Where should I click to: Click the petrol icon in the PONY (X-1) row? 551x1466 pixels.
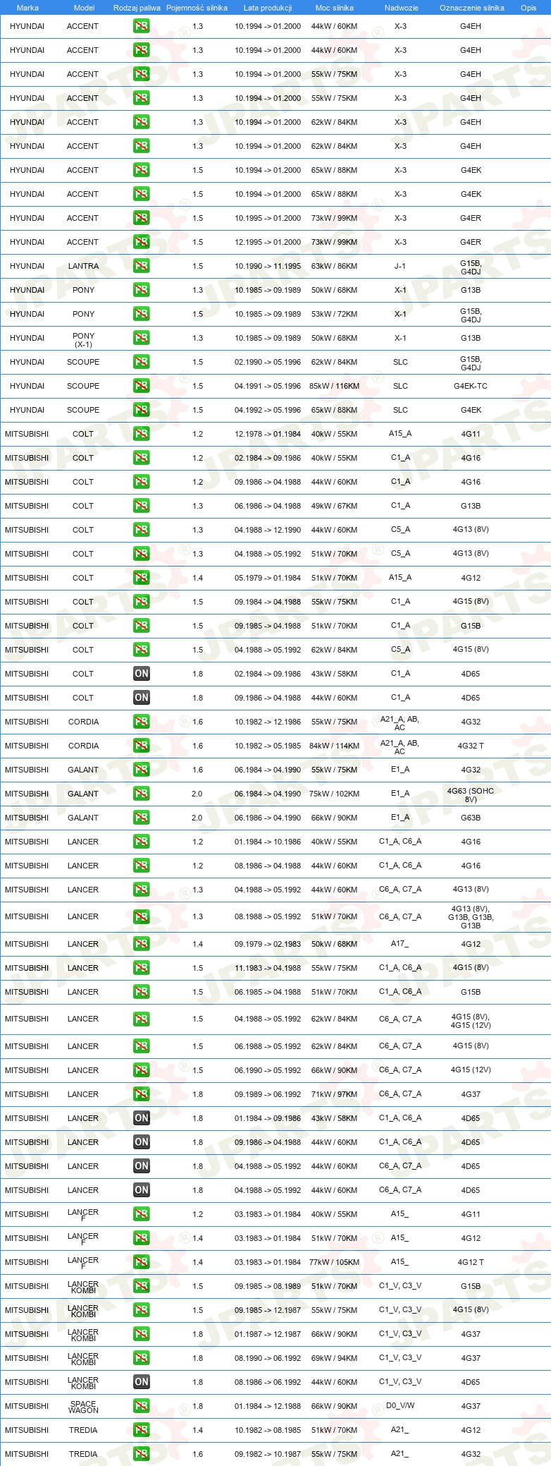click(141, 338)
